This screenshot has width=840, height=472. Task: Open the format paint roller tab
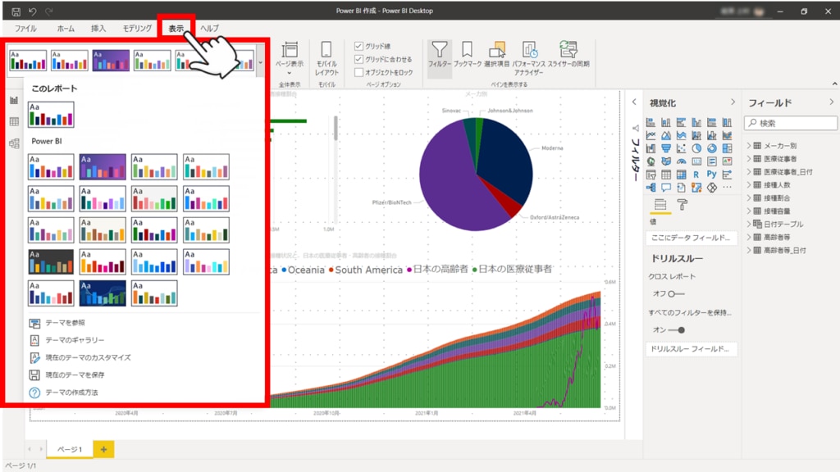[x=682, y=204]
